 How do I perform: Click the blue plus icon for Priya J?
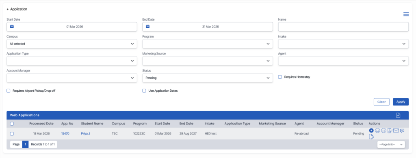click(x=371, y=130)
